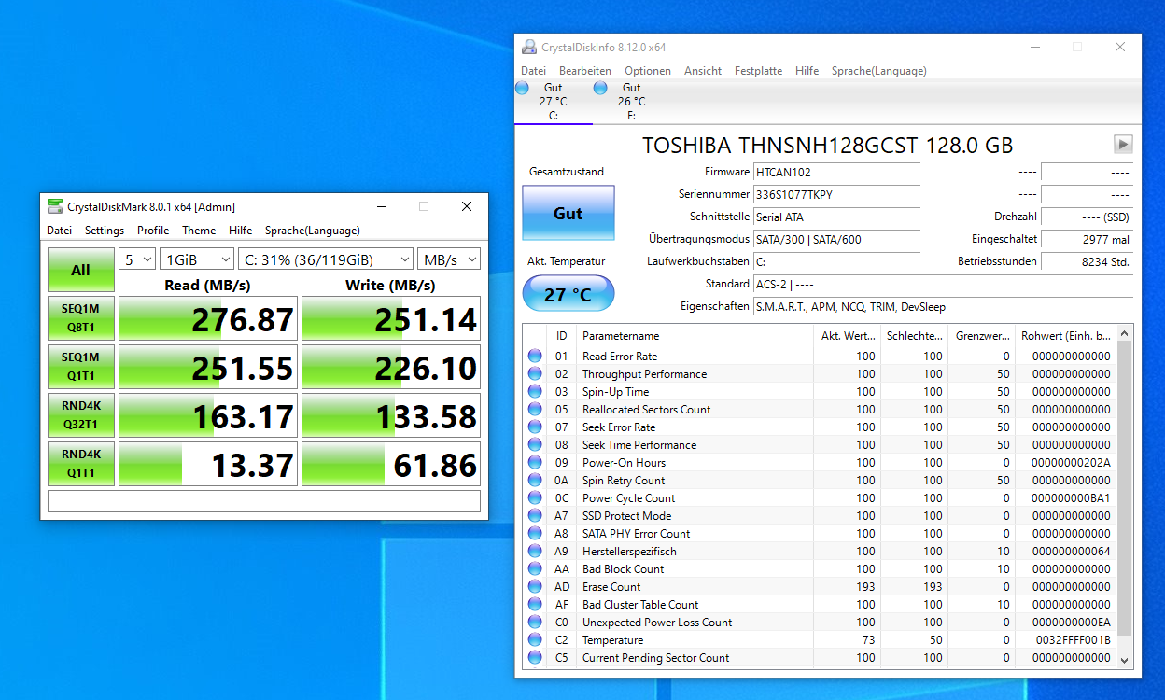The width and height of the screenshot is (1165, 700).
Task: Select the E: drive status orb
Action: click(x=600, y=88)
